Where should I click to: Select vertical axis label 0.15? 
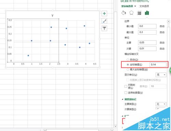pyautogui.click(x=10, y=41)
